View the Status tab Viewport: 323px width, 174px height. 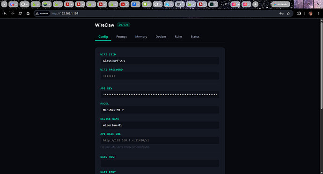point(195,36)
